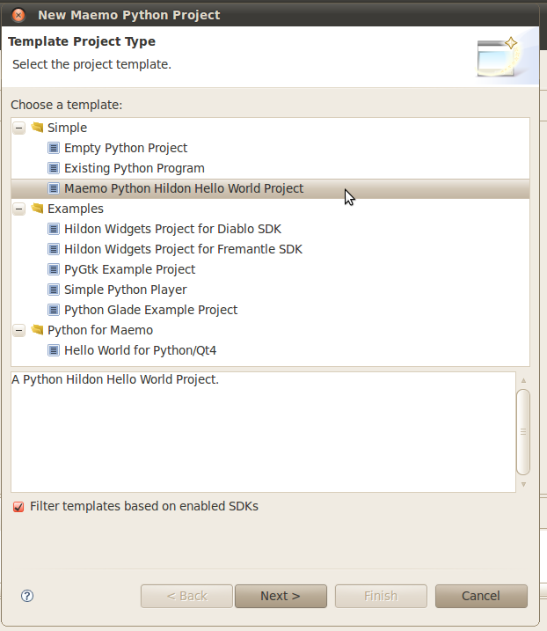Viewport: 547px width, 631px height.
Task: Click the icon beside Maemo Python Hildon Hello World
Action: [x=54, y=188]
